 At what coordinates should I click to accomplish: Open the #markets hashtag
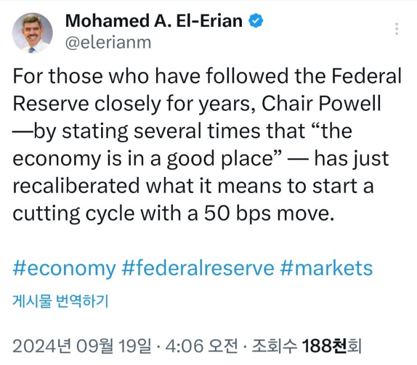(x=326, y=268)
